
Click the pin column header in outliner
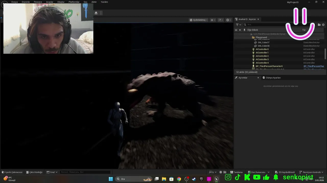[x=244, y=30]
